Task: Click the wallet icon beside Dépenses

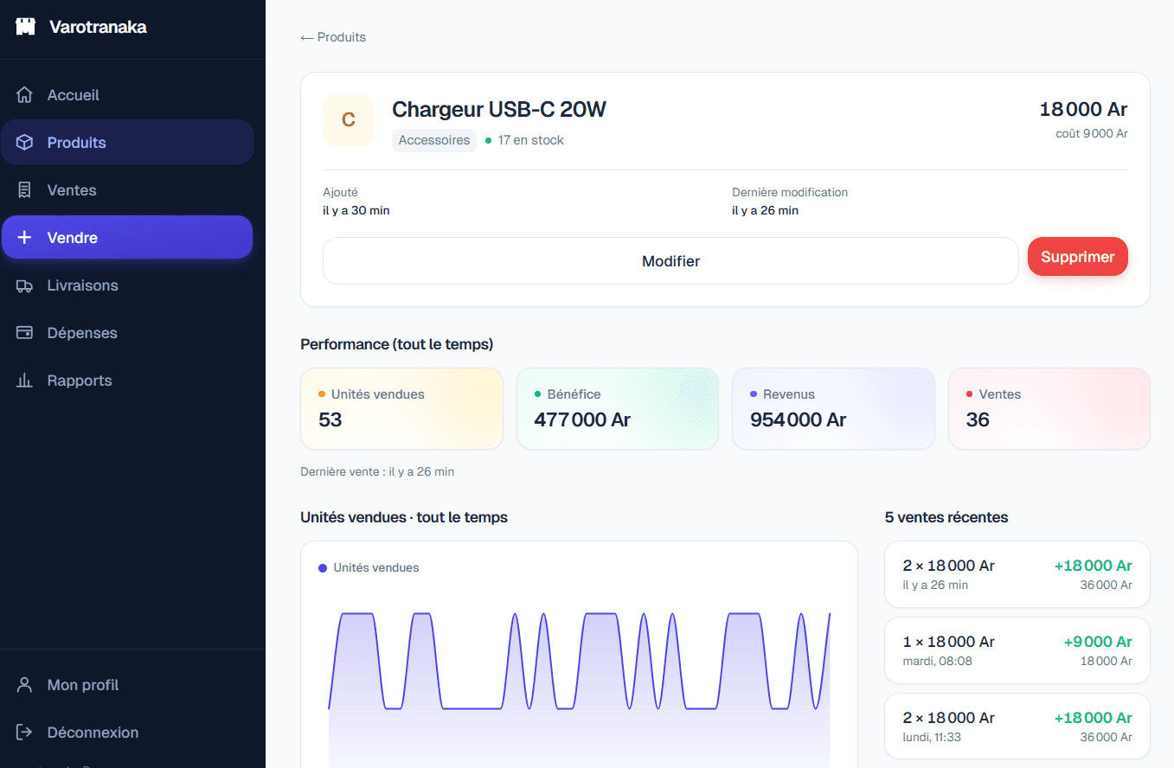Action: point(25,333)
